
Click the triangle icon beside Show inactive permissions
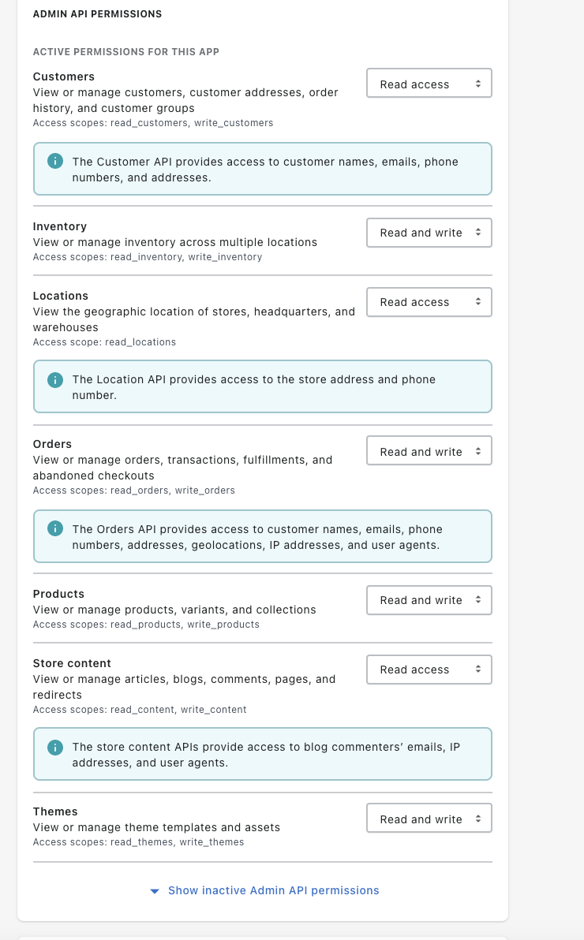coord(155,891)
